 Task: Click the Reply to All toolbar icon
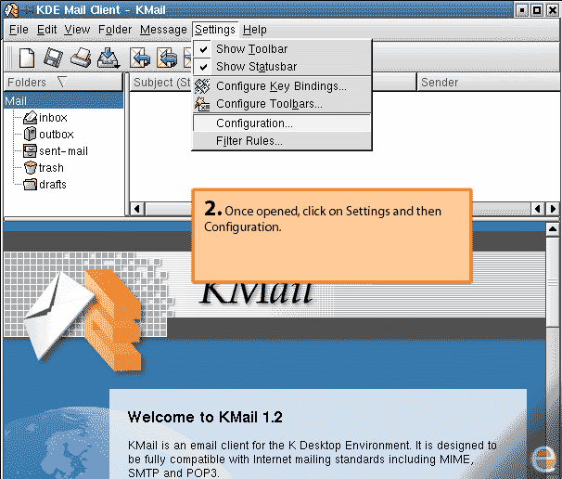click(x=168, y=58)
